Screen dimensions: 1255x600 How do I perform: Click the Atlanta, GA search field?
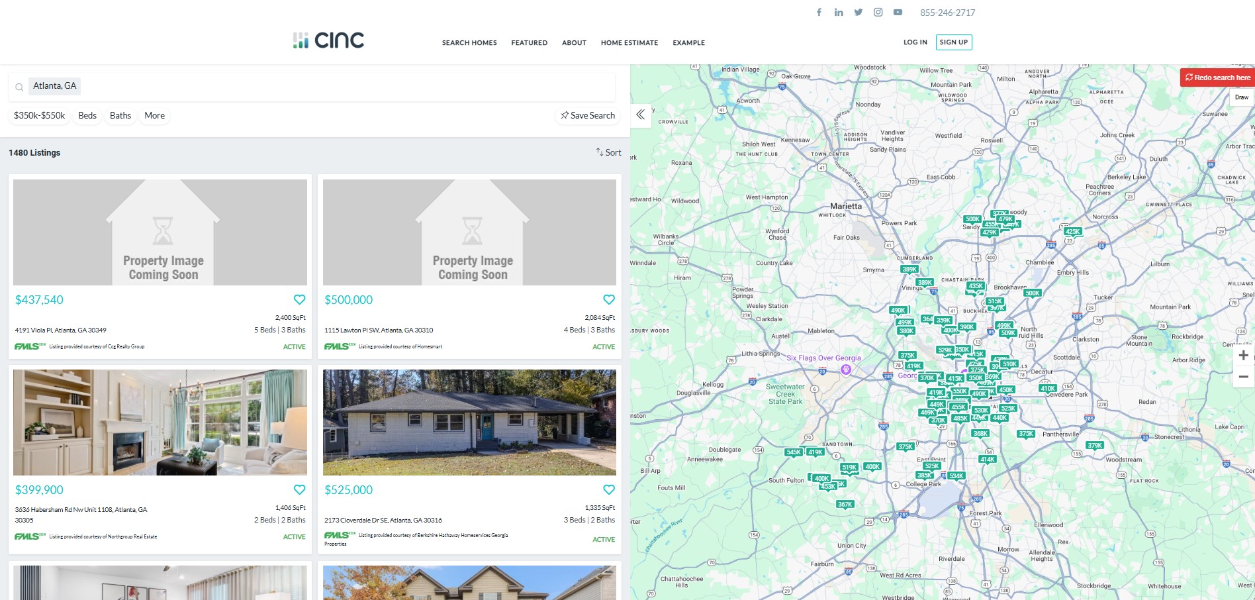pyautogui.click(x=312, y=86)
